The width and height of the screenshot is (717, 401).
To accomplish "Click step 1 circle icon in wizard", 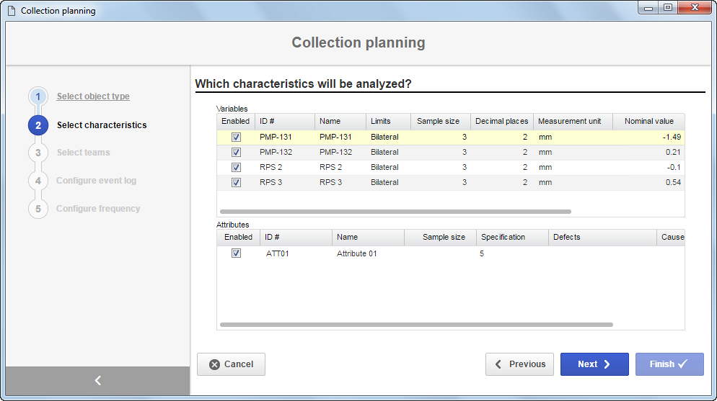I will point(38,96).
